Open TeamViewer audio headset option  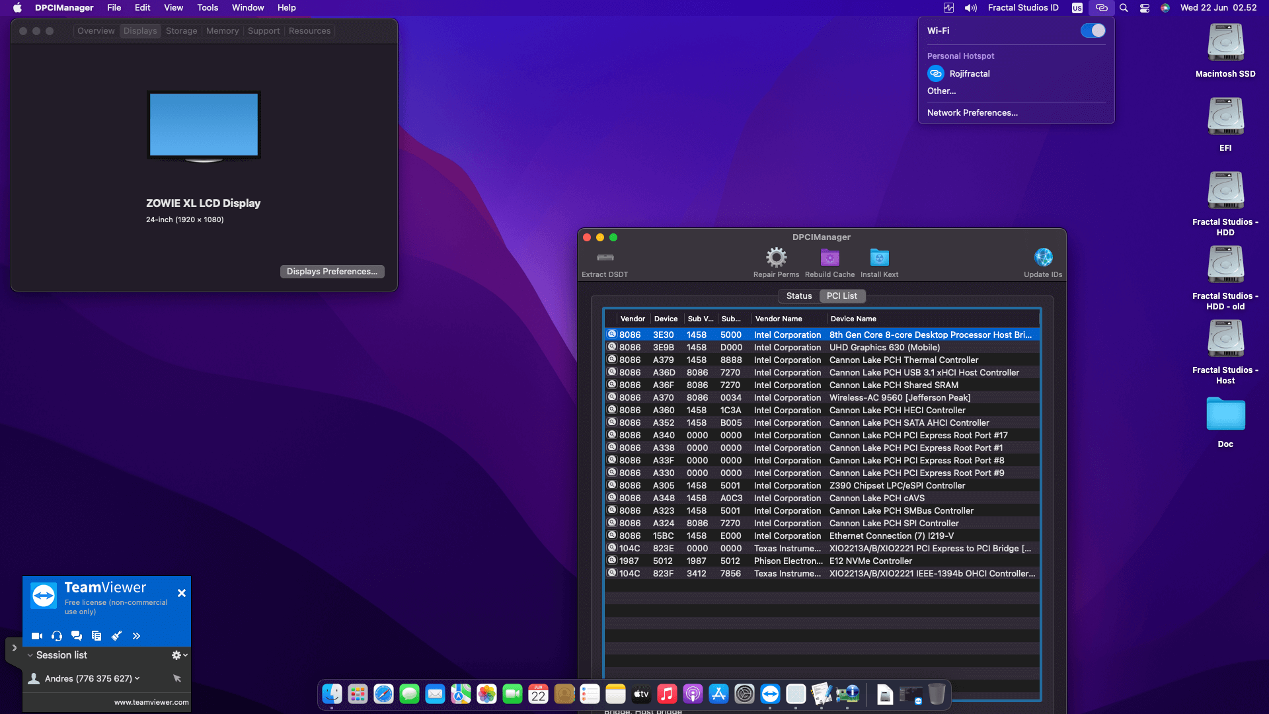(57, 636)
